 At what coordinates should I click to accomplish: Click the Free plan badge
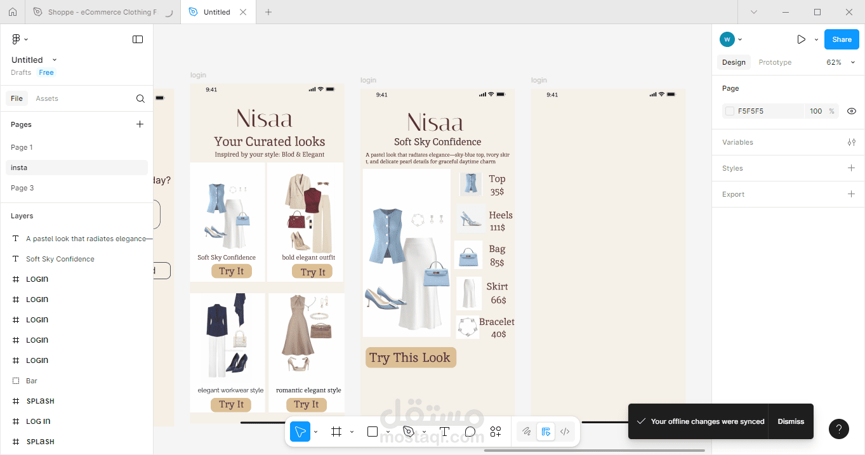46,72
